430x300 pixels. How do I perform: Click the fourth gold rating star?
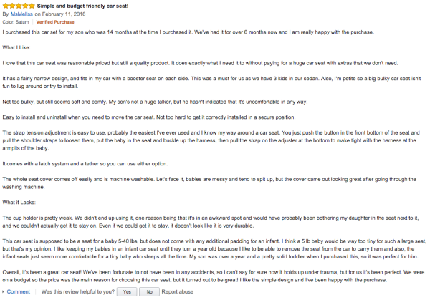26,6
